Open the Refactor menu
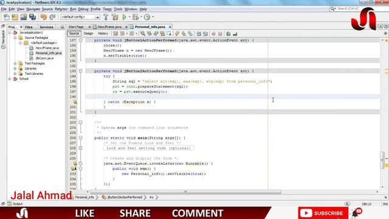Viewport: 389px width, 219px height. [61, 9]
